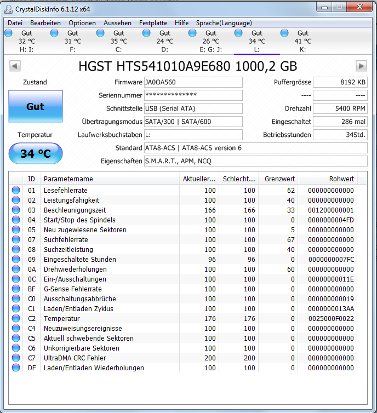377x413 pixels.
Task: Click status icon of Drehwiederholungen row
Action: coord(16,269)
